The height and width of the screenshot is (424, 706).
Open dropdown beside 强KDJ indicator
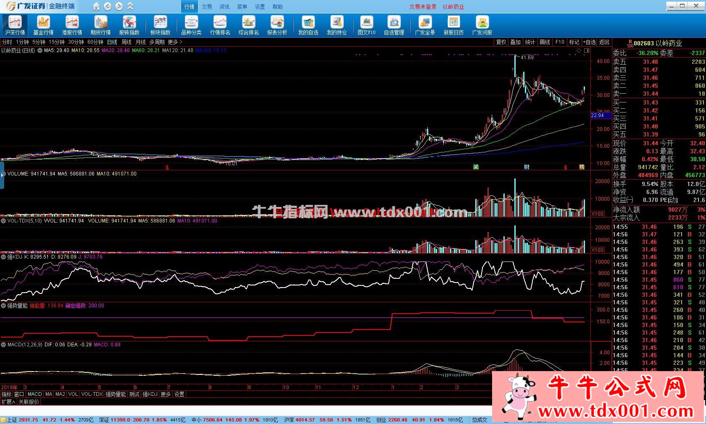(3, 257)
